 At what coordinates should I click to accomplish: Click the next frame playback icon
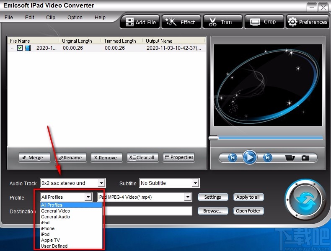click(267, 157)
